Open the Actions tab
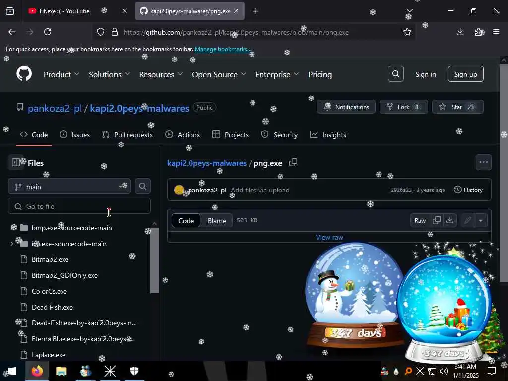 coord(183,135)
